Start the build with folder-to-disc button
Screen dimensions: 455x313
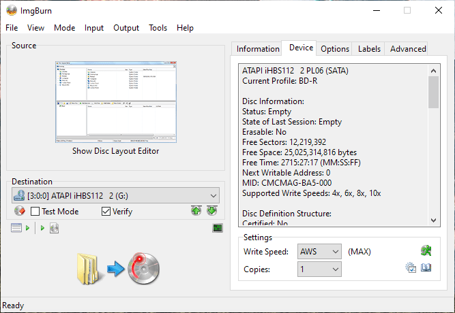118,268
